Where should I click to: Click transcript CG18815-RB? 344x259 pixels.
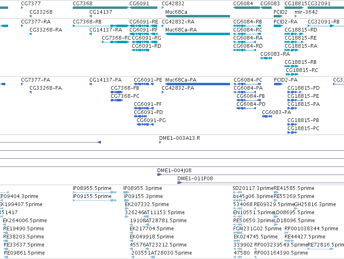coord(291,66)
